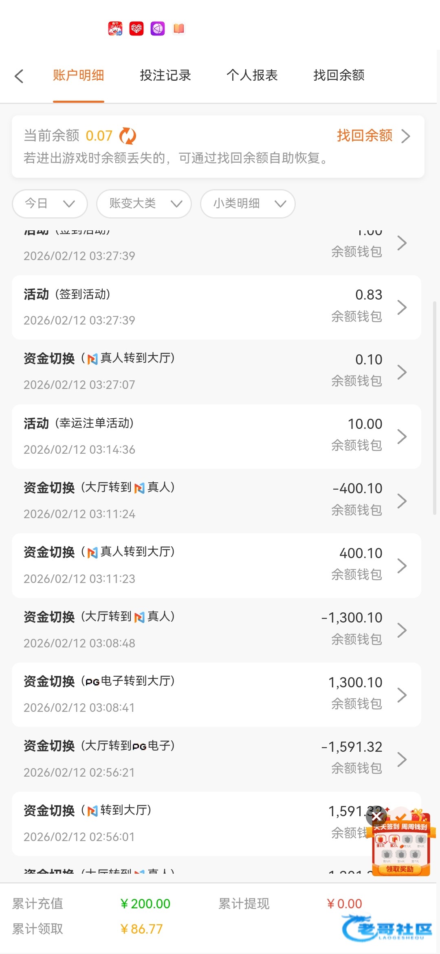This screenshot has height=954, width=440.
Task: Open details arrow for -400.10 transfer
Action: pos(402,501)
